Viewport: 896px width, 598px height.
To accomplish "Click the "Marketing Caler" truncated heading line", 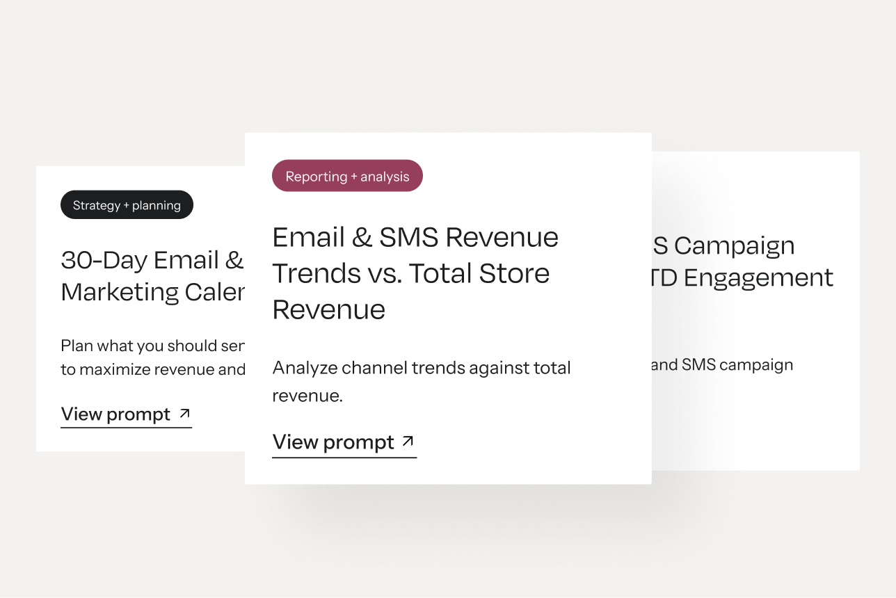I will (x=152, y=292).
